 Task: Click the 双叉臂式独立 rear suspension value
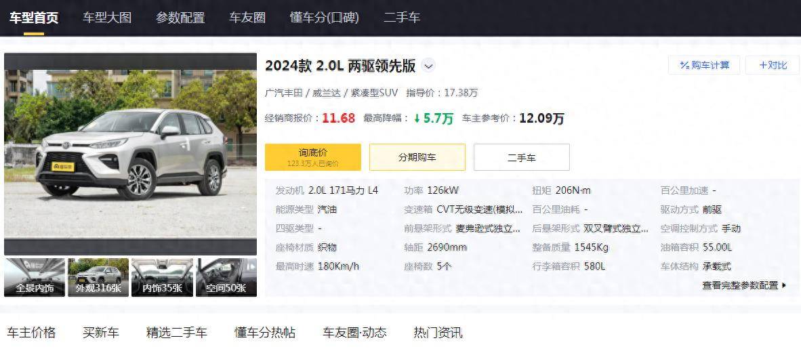(x=616, y=228)
